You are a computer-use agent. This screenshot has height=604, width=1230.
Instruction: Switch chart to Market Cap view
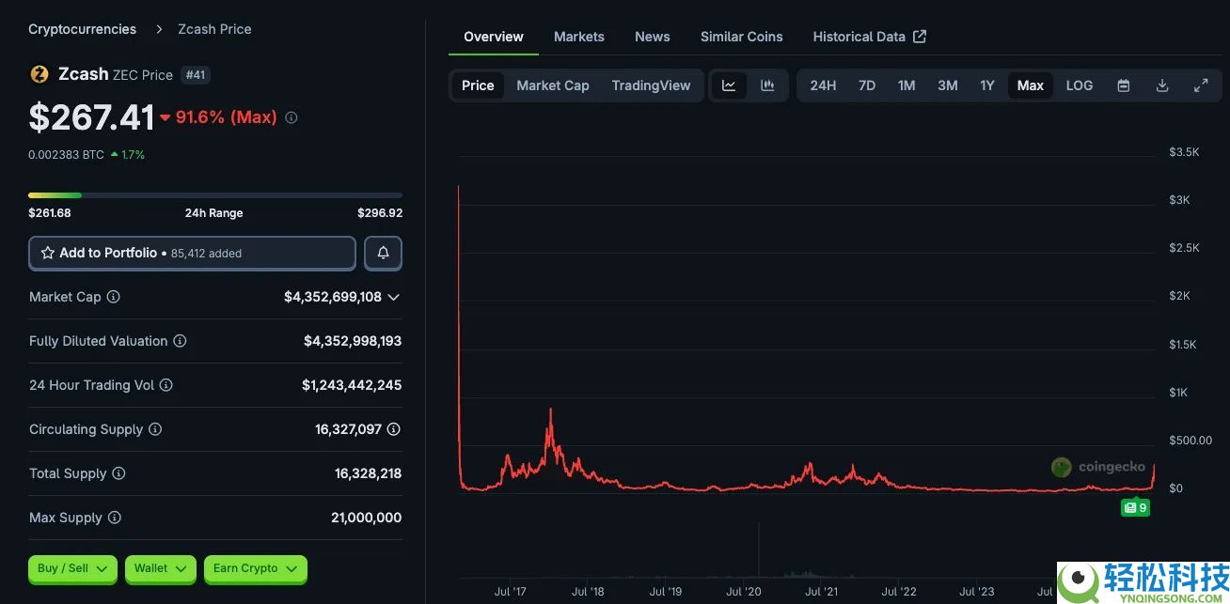click(553, 85)
